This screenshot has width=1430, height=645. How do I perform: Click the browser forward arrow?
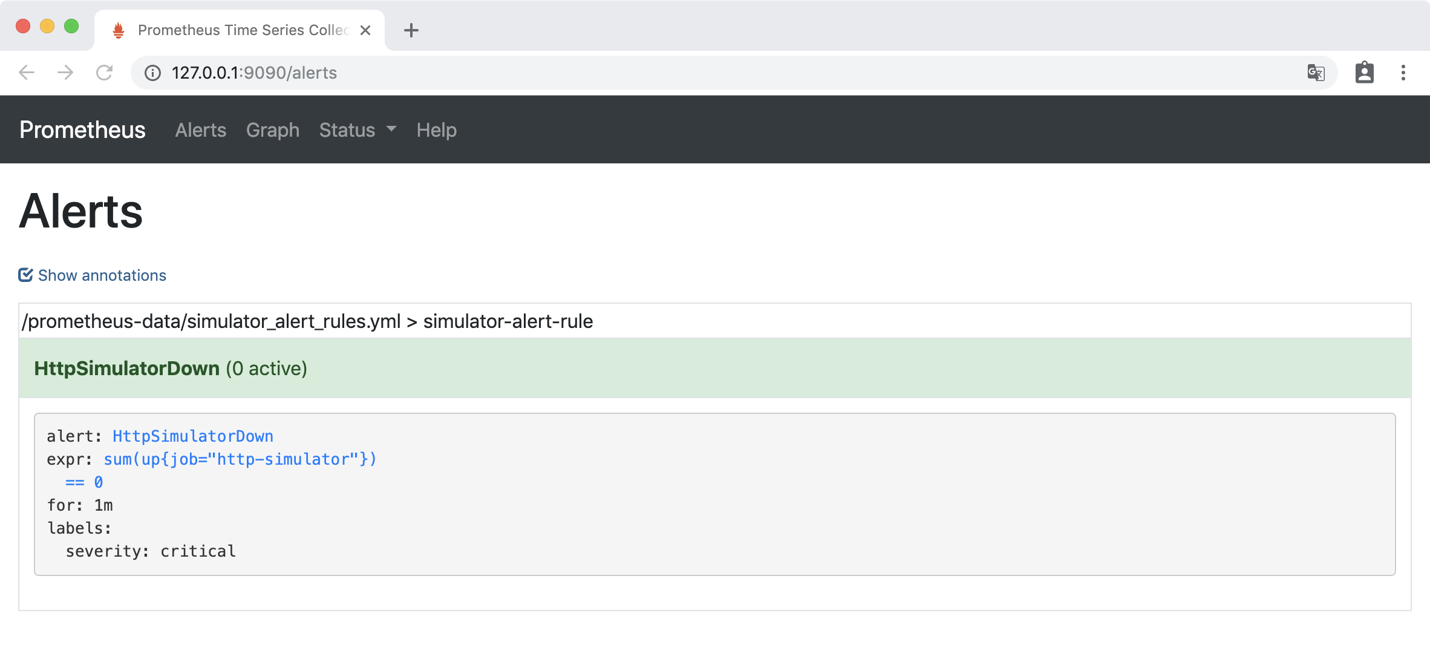(x=65, y=73)
